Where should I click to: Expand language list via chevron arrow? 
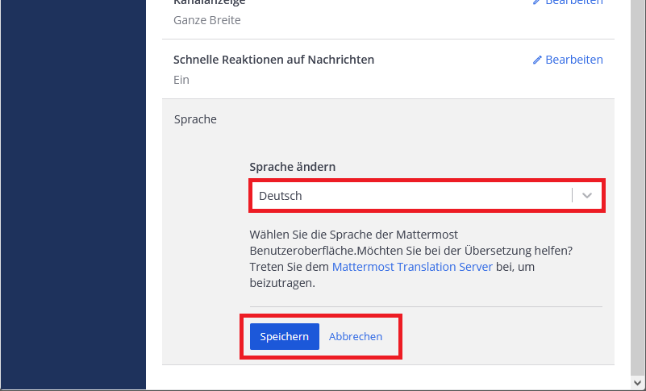coord(587,196)
